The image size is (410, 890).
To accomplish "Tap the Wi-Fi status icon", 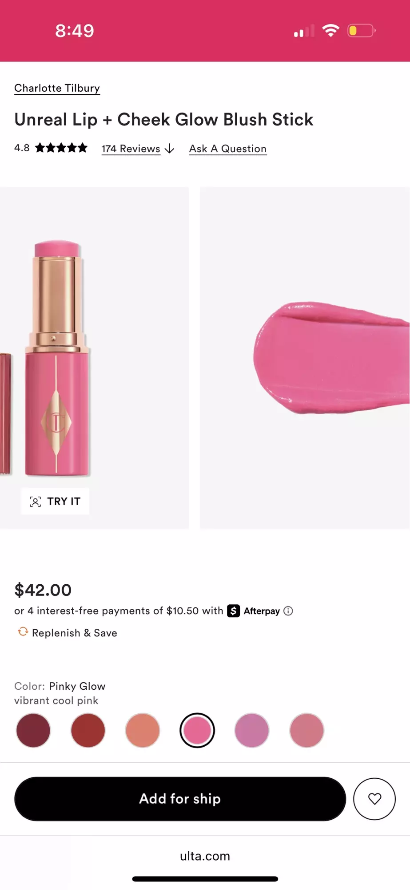I will pos(330,30).
